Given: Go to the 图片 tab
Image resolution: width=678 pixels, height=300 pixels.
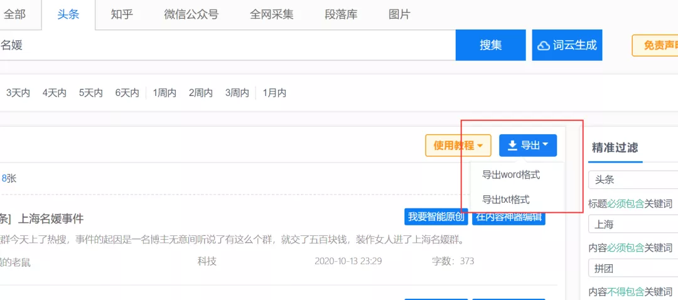Looking at the screenshot, I should (x=399, y=14).
